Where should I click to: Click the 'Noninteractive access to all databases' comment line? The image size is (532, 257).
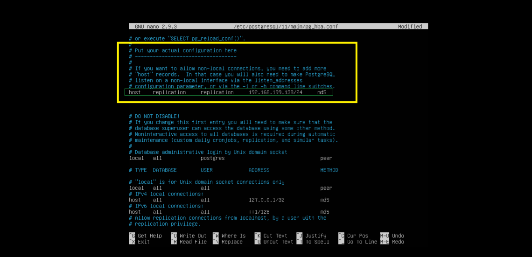click(x=232, y=134)
